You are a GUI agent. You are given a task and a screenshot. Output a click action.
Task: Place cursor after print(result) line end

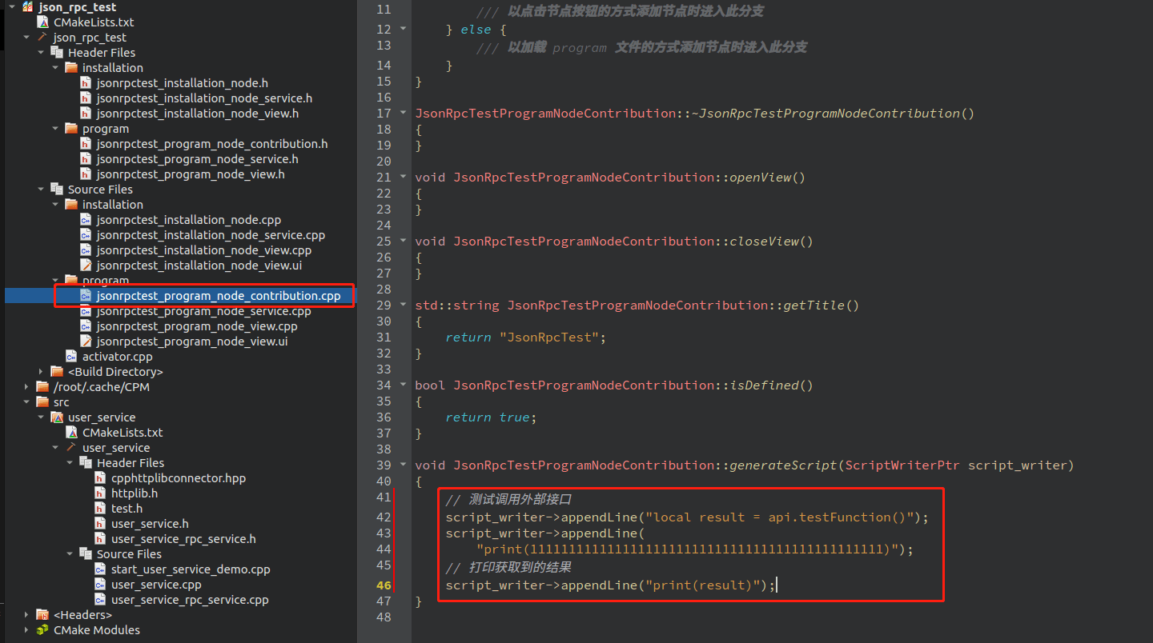[777, 585]
